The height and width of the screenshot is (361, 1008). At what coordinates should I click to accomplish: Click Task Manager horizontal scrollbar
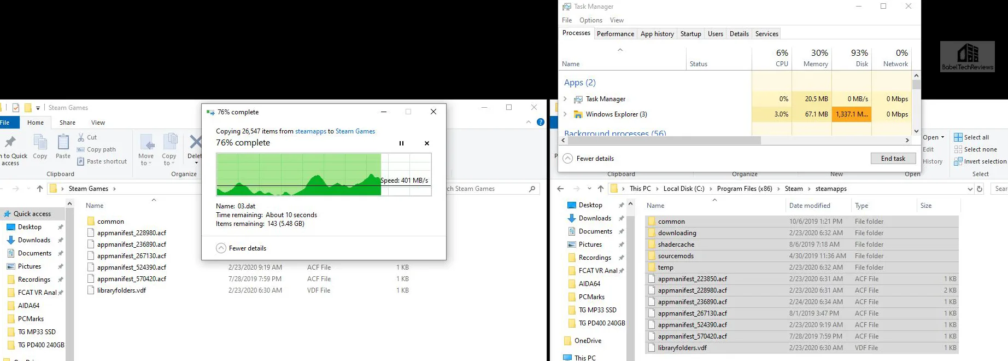[x=664, y=140]
